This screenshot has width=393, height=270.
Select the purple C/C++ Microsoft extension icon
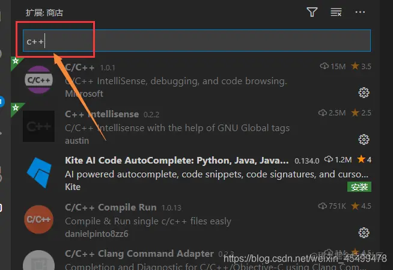click(x=39, y=80)
